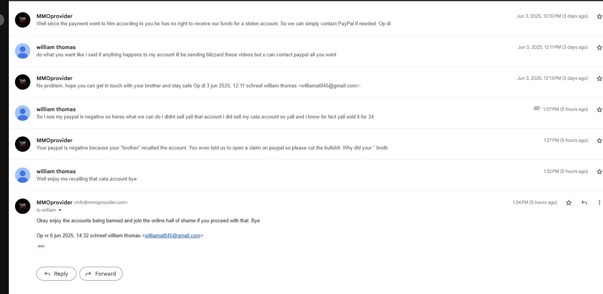Click the reply arrow icon on last message
Screen dimensions: 603x294
coord(584,203)
